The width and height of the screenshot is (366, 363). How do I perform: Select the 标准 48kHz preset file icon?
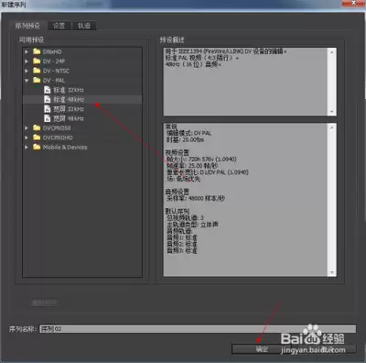[x=48, y=99]
